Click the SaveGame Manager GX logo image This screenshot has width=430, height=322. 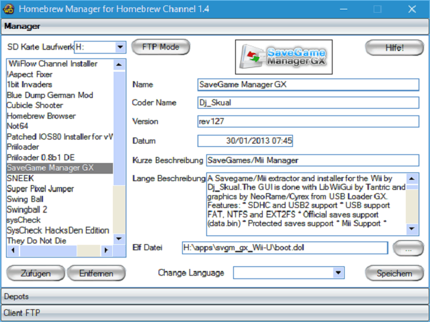280,57
